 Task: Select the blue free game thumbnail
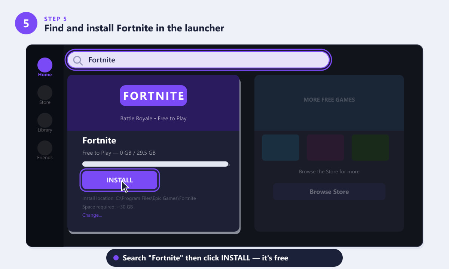pyautogui.click(x=281, y=148)
